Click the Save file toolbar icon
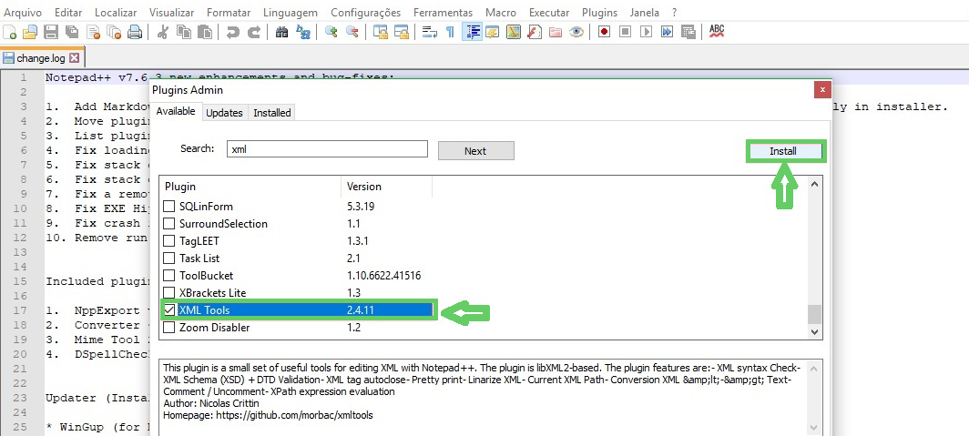 click(51, 32)
